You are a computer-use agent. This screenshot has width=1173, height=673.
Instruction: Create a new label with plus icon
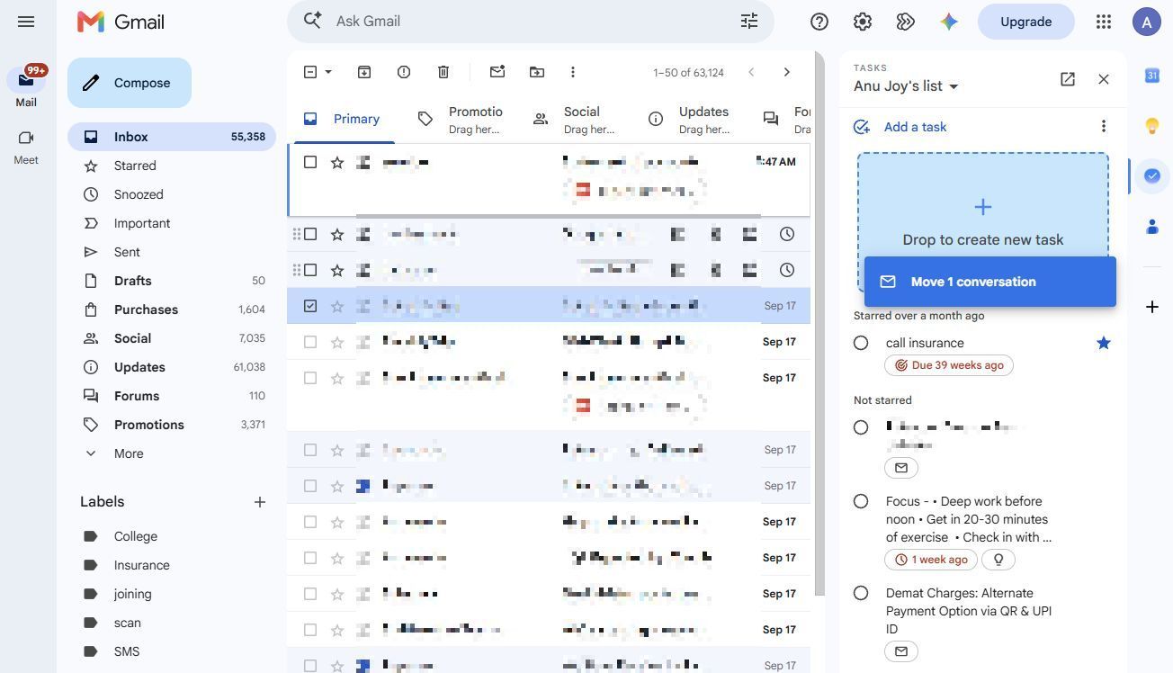click(260, 502)
